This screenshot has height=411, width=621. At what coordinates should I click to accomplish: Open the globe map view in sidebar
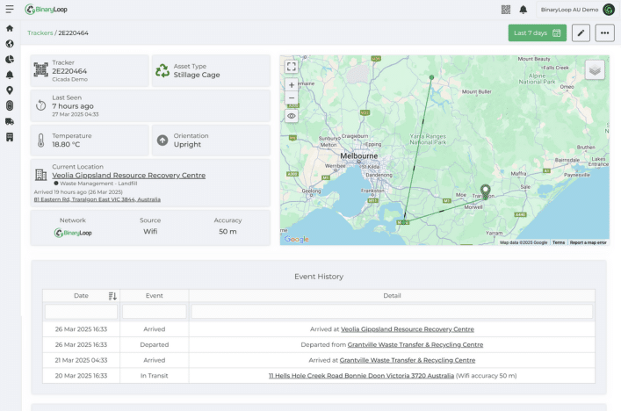tap(10, 44)
